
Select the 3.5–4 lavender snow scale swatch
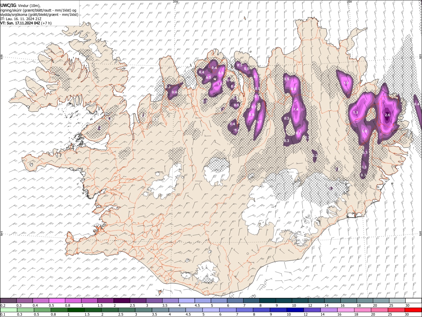[170, 301]
